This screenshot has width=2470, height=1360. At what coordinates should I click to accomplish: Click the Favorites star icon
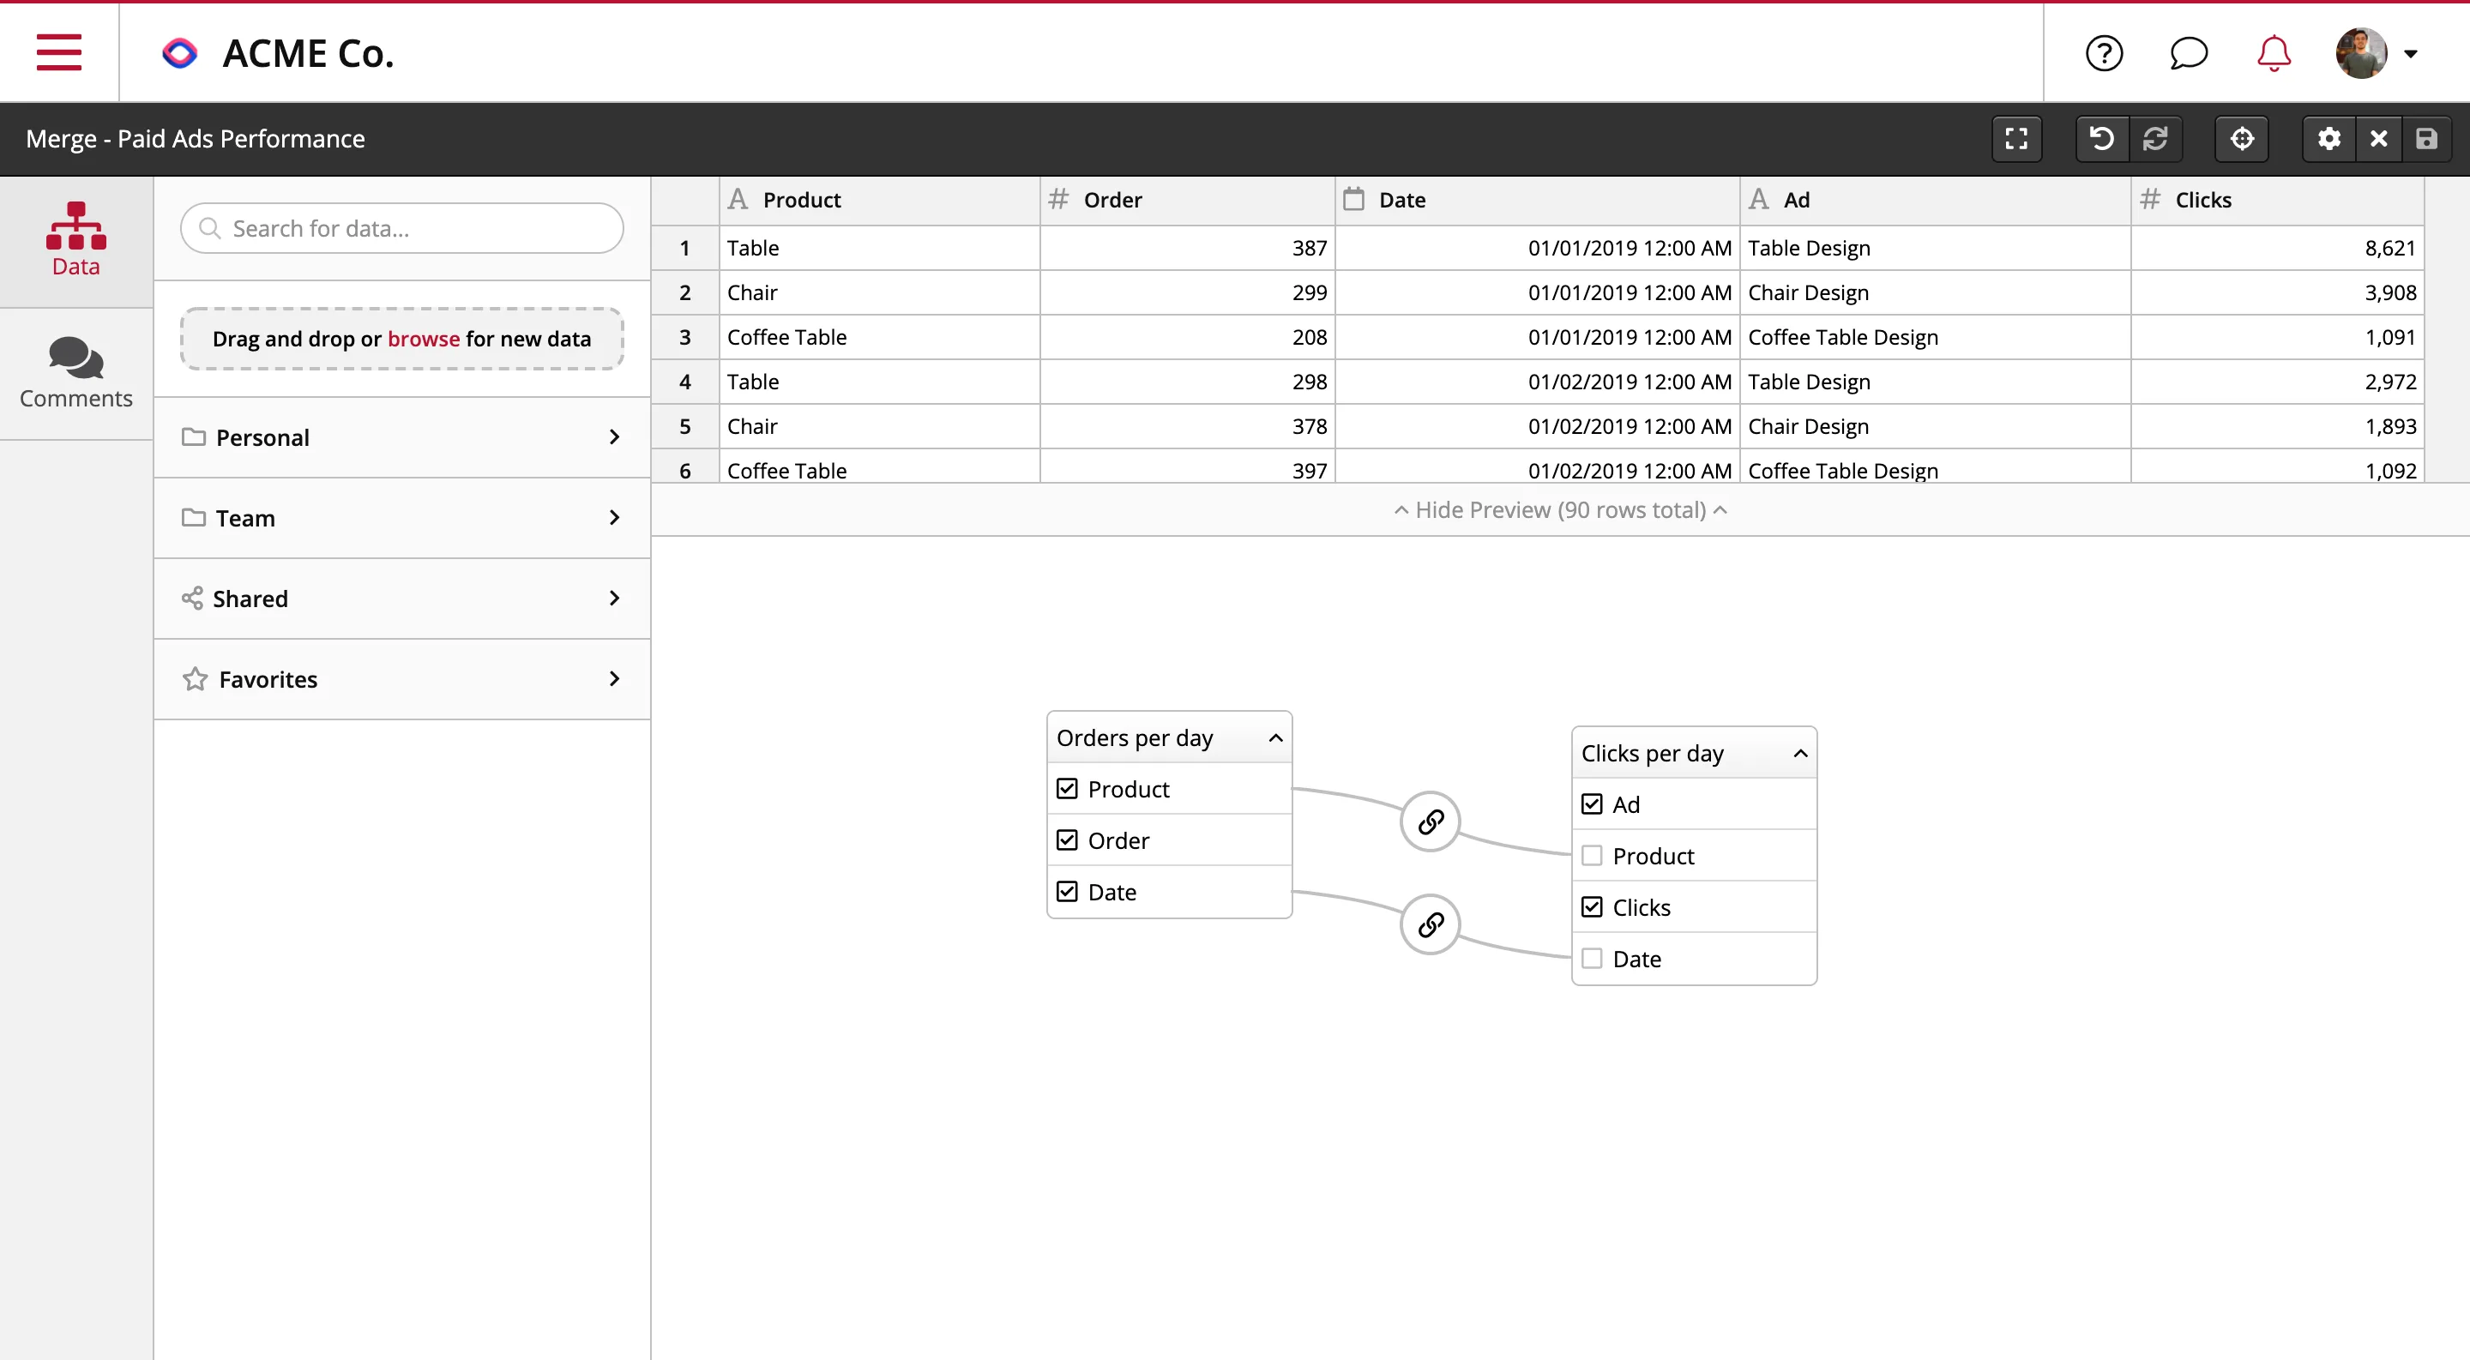click(x=195, y=678)
